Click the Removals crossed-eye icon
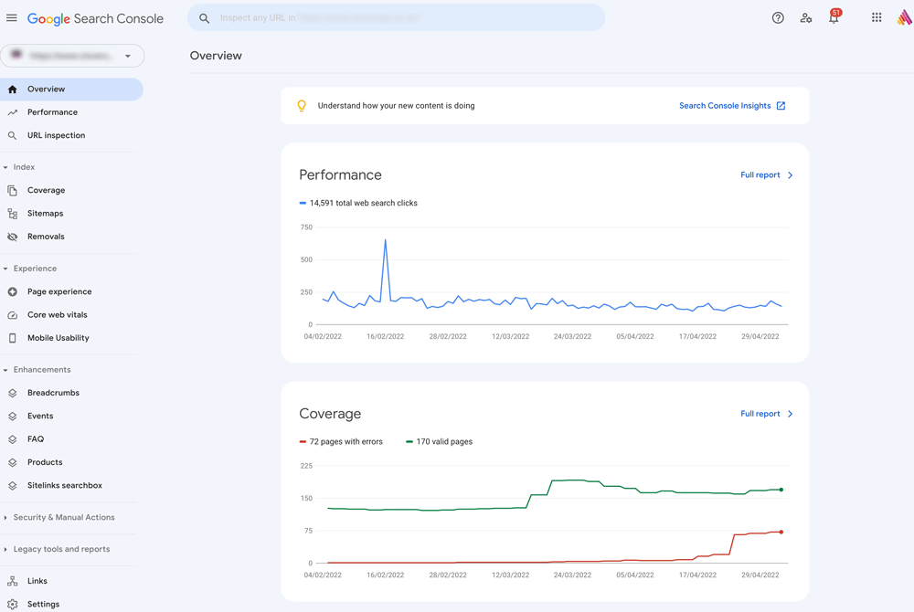This screenshot has height=612, width=914. click(12, 237)
